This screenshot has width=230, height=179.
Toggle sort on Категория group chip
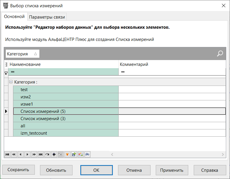[x=22, y=54]
